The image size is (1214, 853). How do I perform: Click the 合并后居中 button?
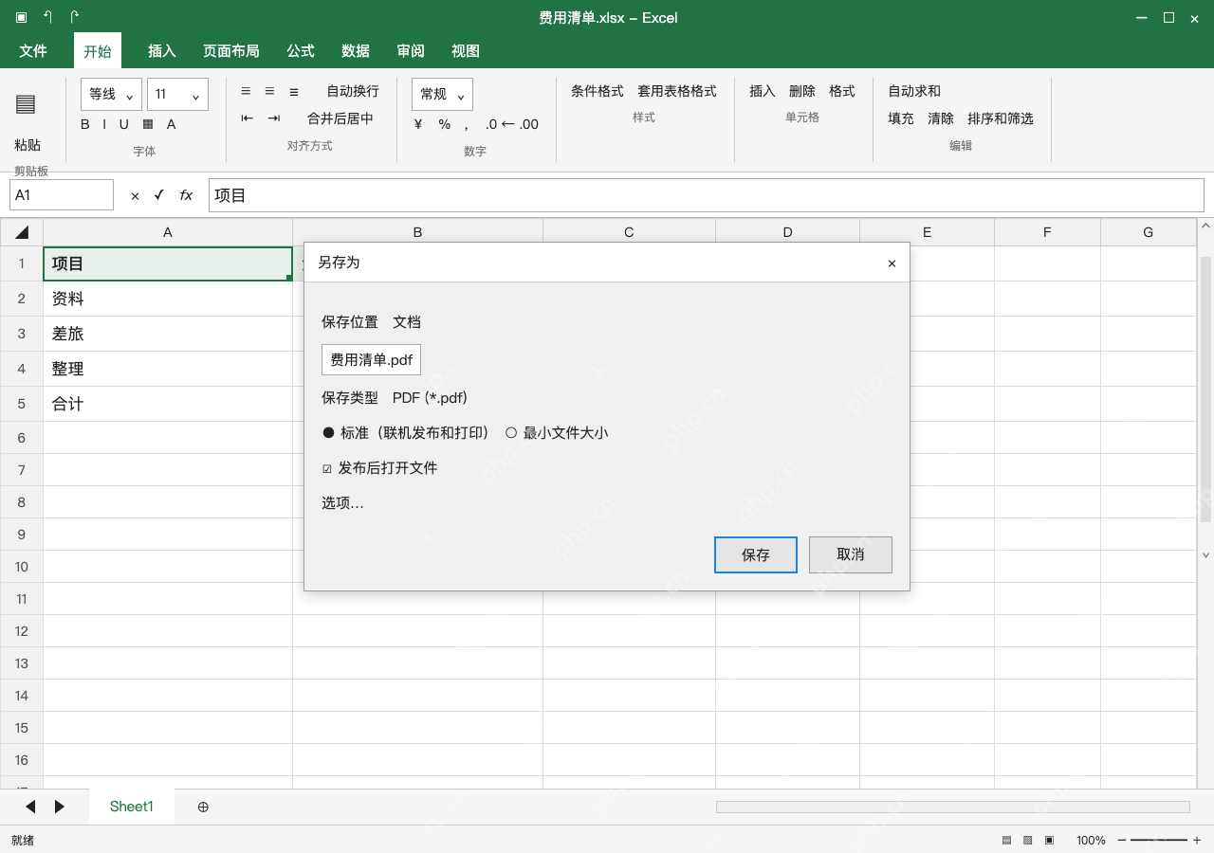click(x=340, y=118)
